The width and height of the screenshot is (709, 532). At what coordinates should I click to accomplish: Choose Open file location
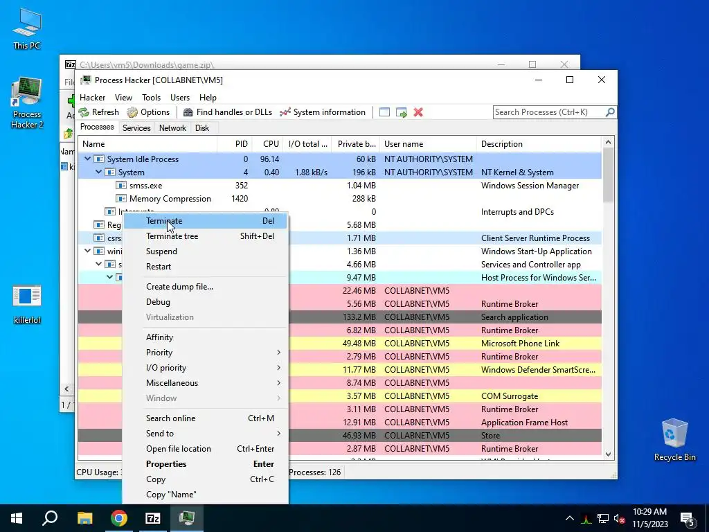[205, 449]
